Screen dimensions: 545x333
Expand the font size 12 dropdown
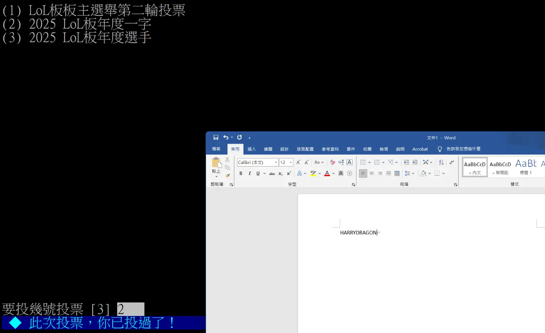click(291, 163)
